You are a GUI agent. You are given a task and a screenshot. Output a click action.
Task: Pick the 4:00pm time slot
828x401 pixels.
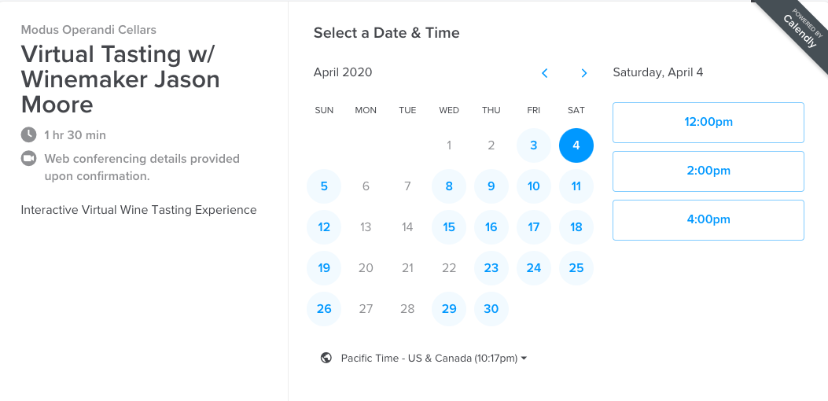[708, 220]
